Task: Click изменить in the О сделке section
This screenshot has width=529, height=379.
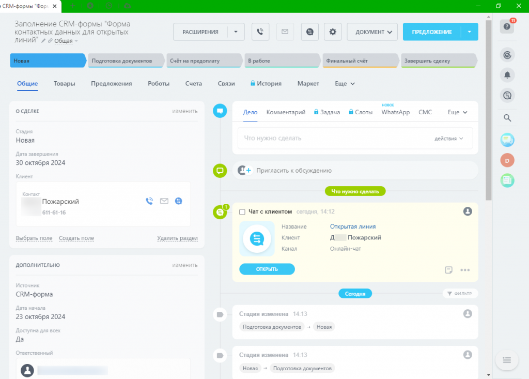Action: point(185,111)
